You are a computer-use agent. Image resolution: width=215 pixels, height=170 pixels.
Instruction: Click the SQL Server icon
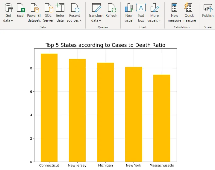click(x=48, y=8)
